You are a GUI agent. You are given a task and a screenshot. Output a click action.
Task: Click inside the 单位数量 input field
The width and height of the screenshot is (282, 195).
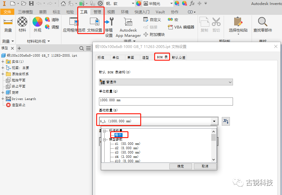click(166, 101)
